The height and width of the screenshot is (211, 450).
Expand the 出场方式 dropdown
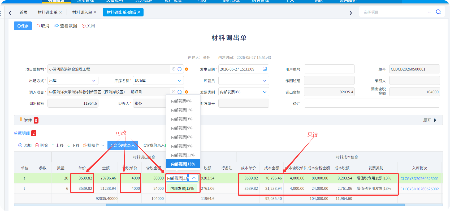tap(94, 81)
